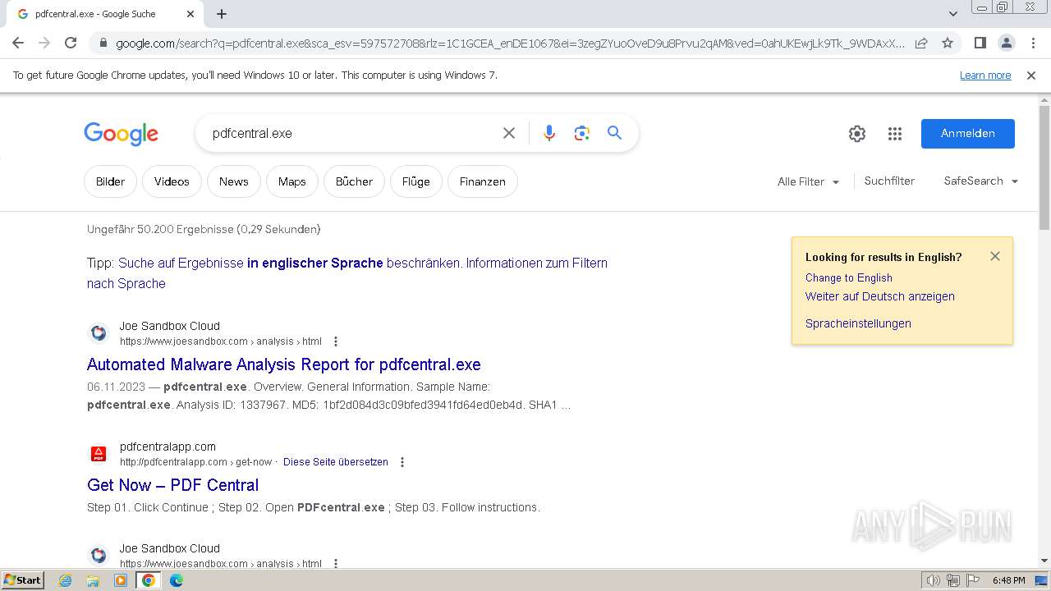Image resolution: width=1051 pixels, height=591 pixels.
Task: Open Google apps grid
Action: (x=895, y=134)
